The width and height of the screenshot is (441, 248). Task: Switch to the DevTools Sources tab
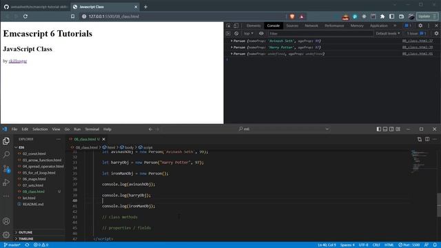point(292,25)
